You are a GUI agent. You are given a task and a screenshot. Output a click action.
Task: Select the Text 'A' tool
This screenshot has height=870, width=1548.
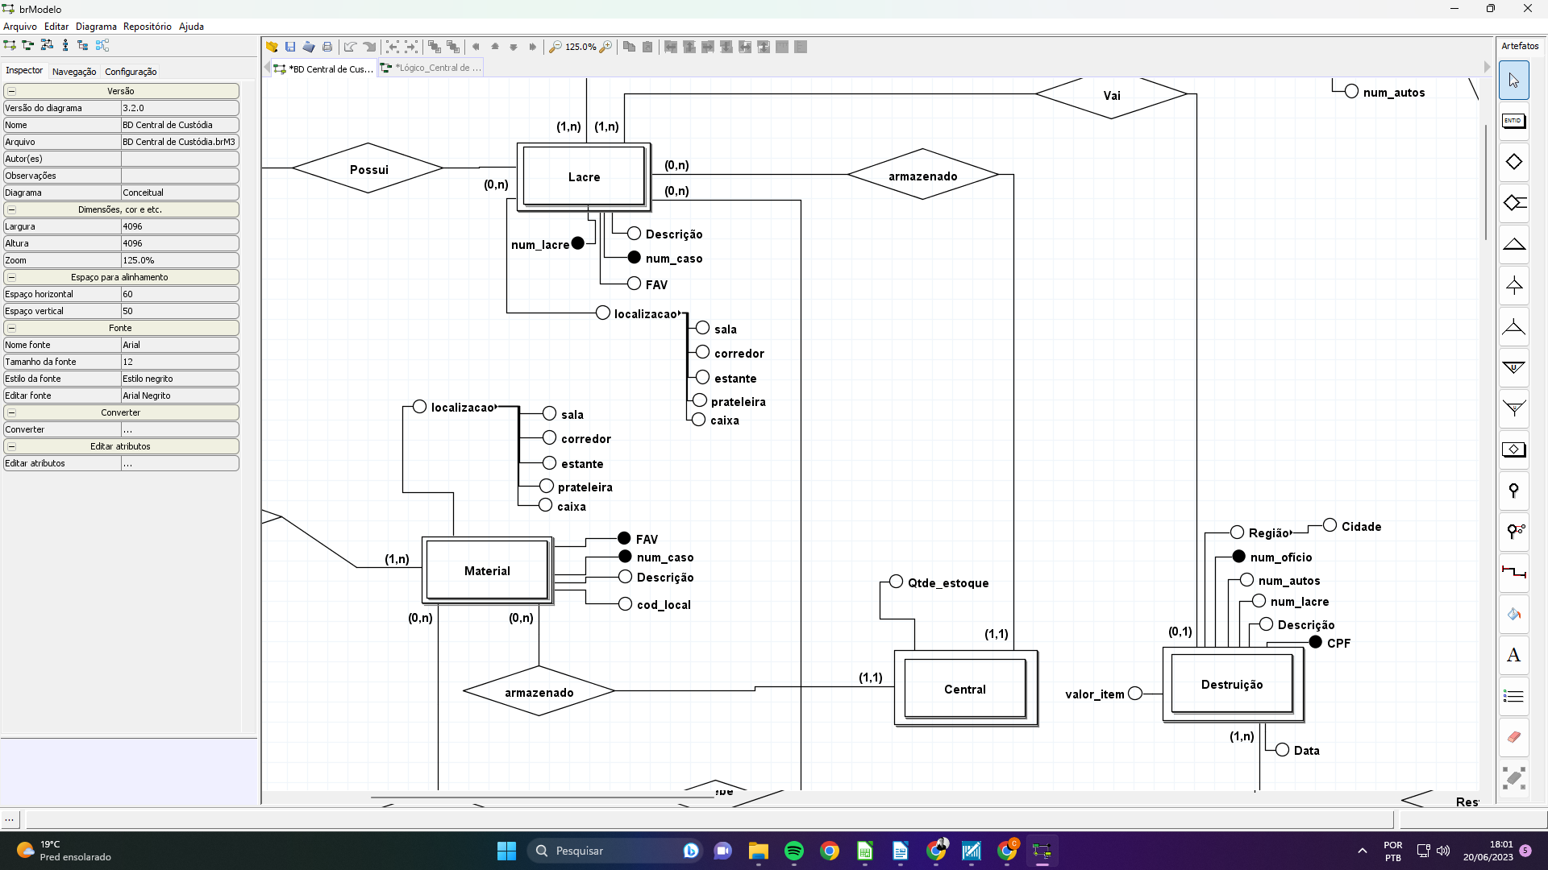[x=1513, y=655]
